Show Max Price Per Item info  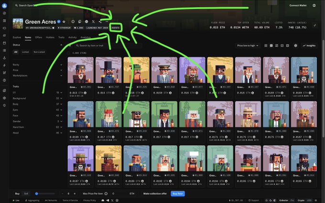pos(106,193)
